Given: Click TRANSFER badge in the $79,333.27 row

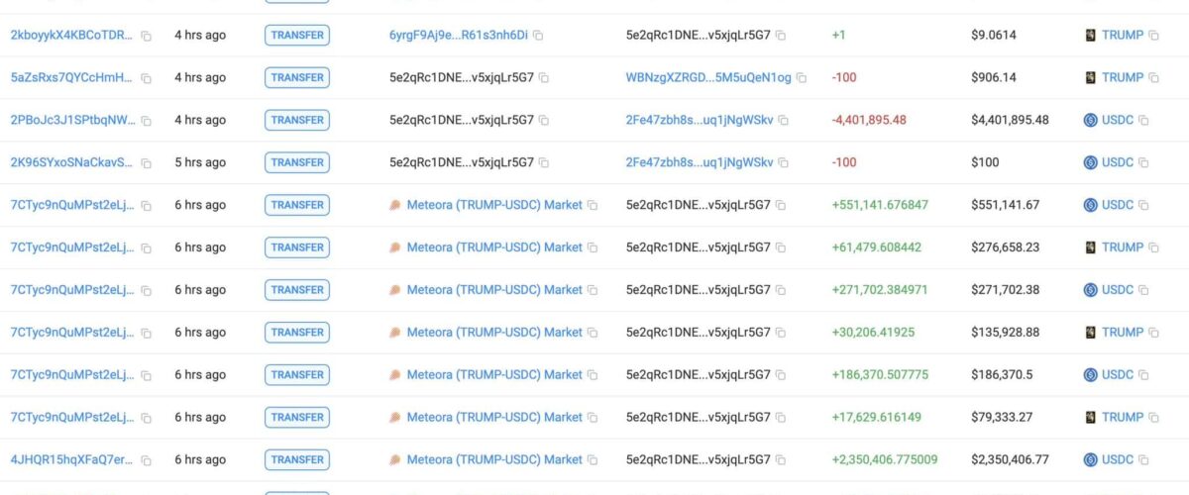Looking at the screenshot, I should click(x=297, y=417).
